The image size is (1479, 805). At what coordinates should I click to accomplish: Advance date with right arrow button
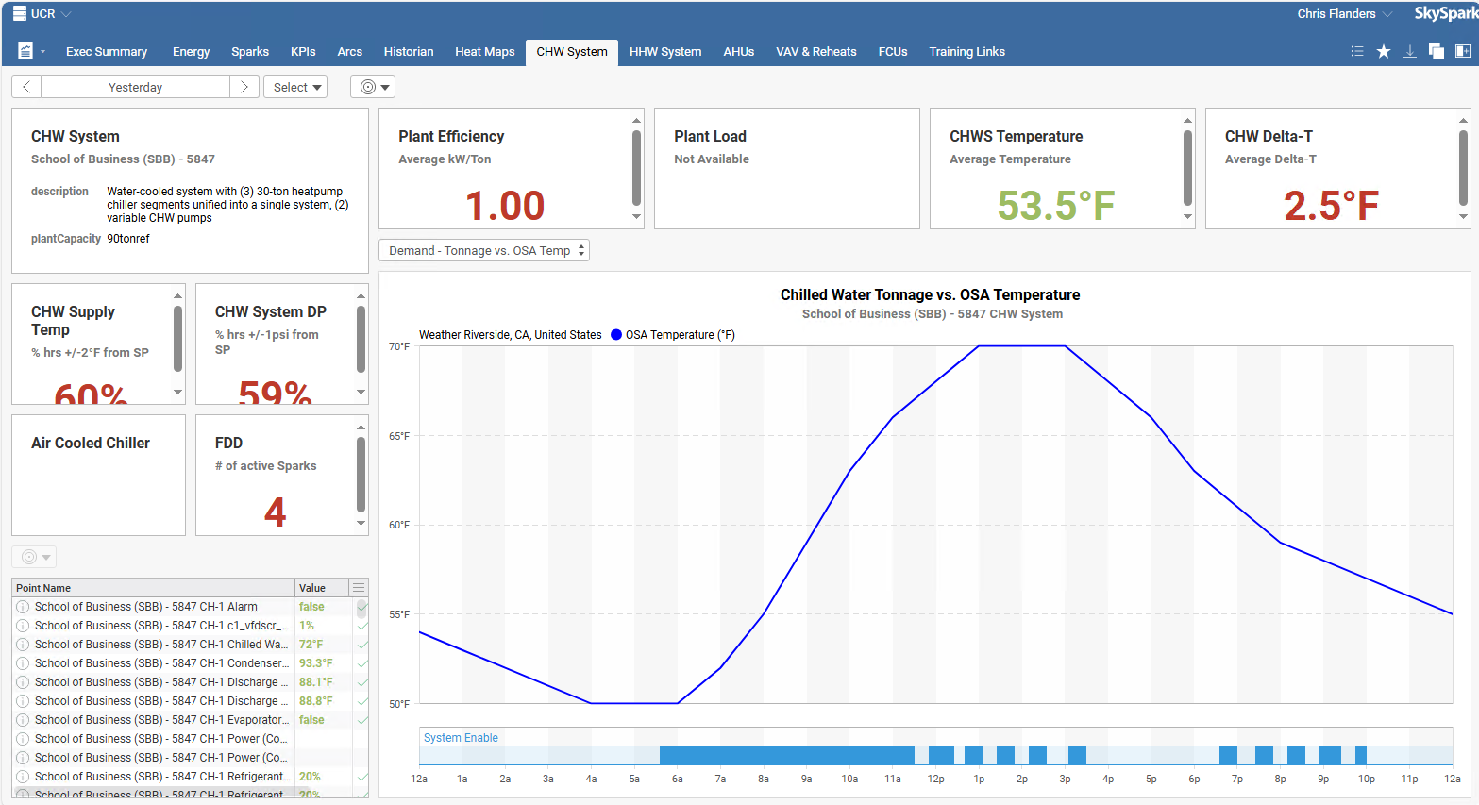click(x=244, y=87)
